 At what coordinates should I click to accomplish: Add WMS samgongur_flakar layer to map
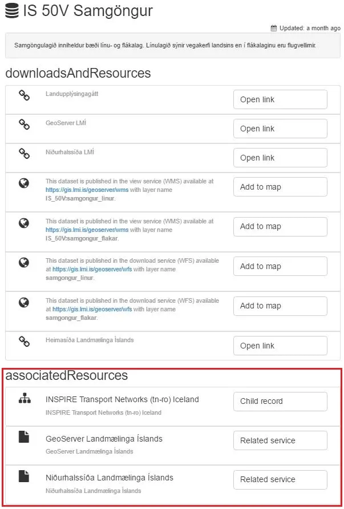(280, 226)
